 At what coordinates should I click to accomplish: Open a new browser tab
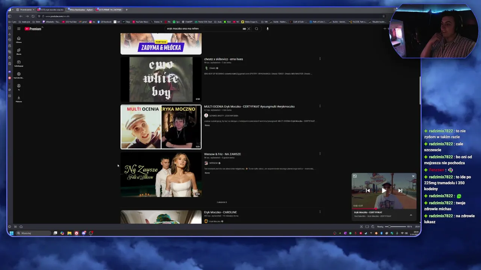point(127,10)
